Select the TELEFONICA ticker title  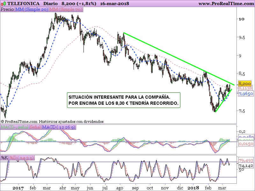pos(23,4)
